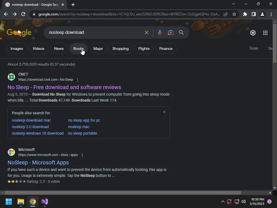277x208 pixels.
Task: Open a new browser tab
Action: point(73,5)
